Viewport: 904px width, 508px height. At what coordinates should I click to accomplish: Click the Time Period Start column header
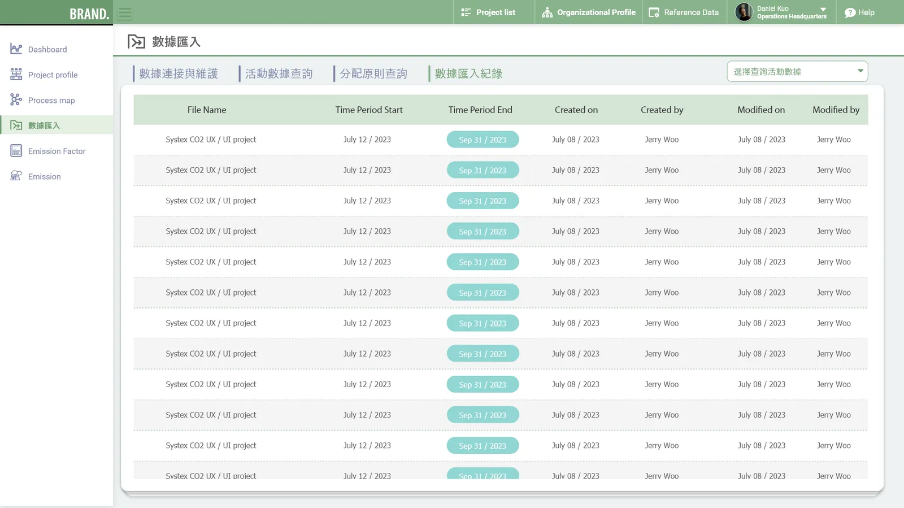pos(369,110)
